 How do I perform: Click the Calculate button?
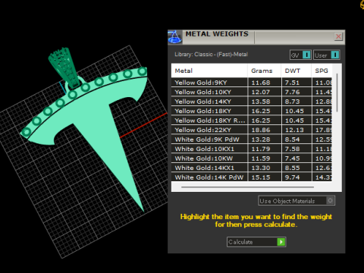coord(256,242)
